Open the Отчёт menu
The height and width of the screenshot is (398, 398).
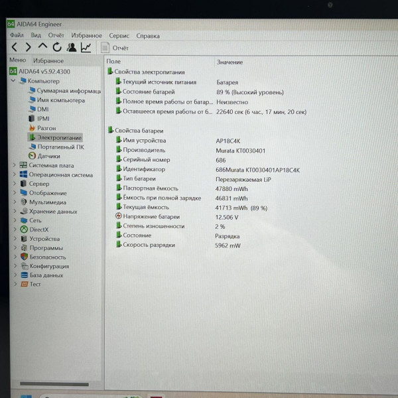coord(56,35)
